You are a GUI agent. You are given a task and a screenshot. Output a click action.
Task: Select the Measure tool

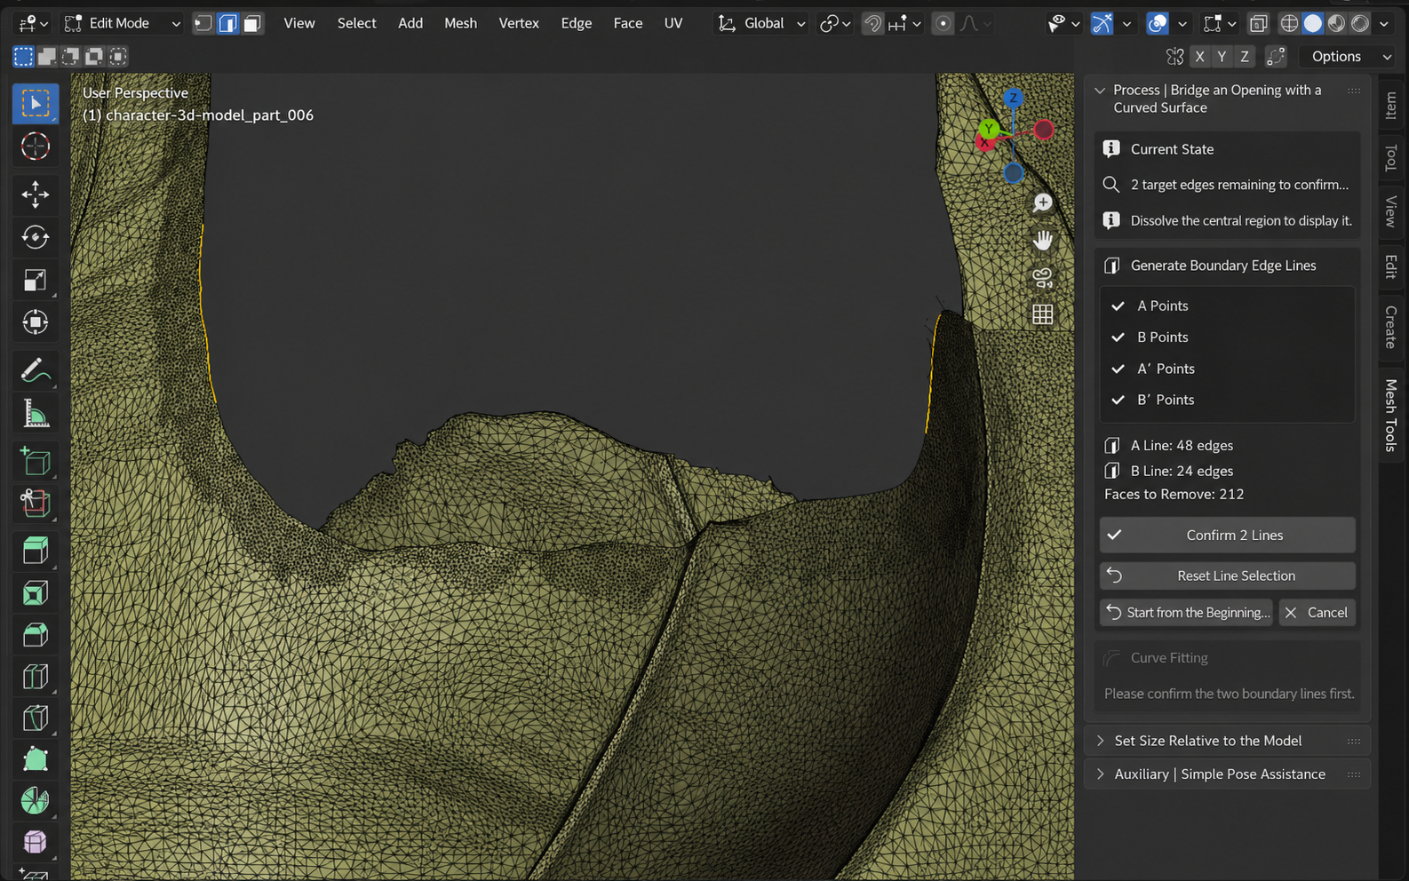[x=36, y=413]
